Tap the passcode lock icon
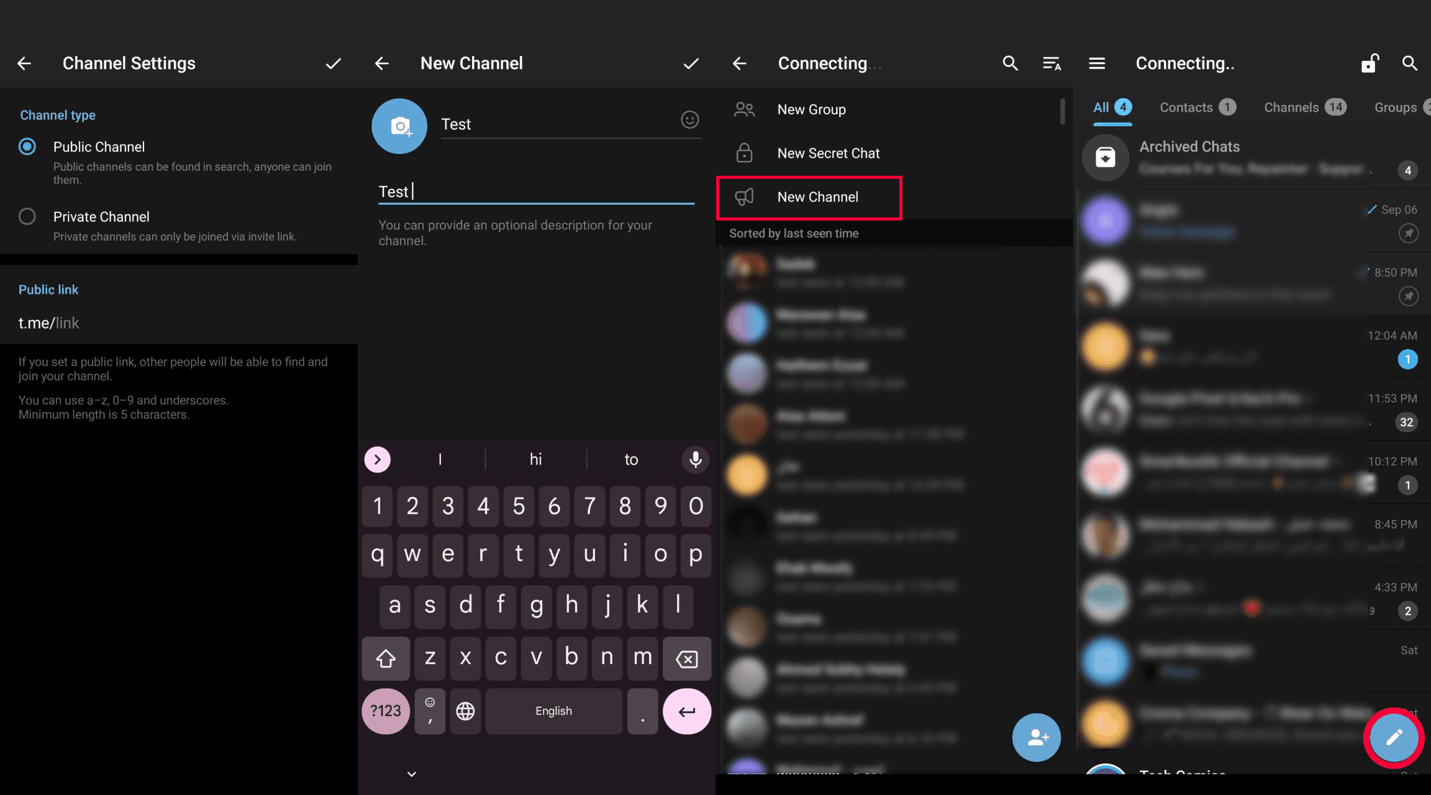This screenshot has height=795, width=1431. (x=1370, y=63)
